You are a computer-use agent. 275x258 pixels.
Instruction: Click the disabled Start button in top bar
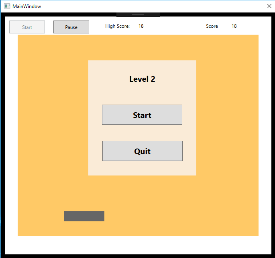(27, 27)
